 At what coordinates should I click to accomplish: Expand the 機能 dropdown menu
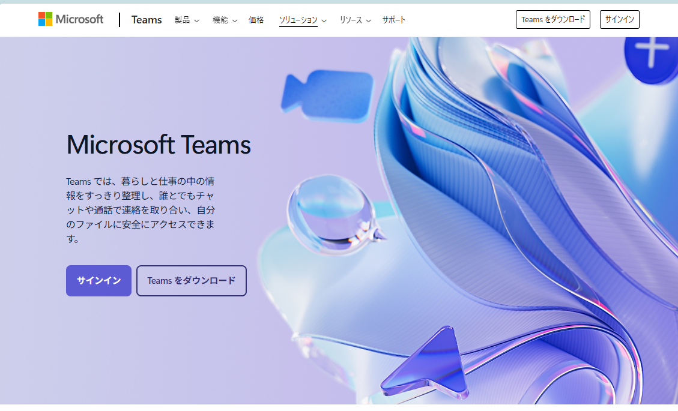[x=225, y=20]
